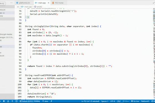The image size is (155, 103).
Task: Click PlatformIO Test flask icon in status bar
Action: pos(8,101)
